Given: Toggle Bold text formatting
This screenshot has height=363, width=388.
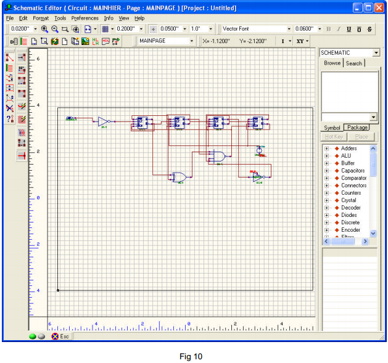Looking at the screenshot, I should coord(329,29).
